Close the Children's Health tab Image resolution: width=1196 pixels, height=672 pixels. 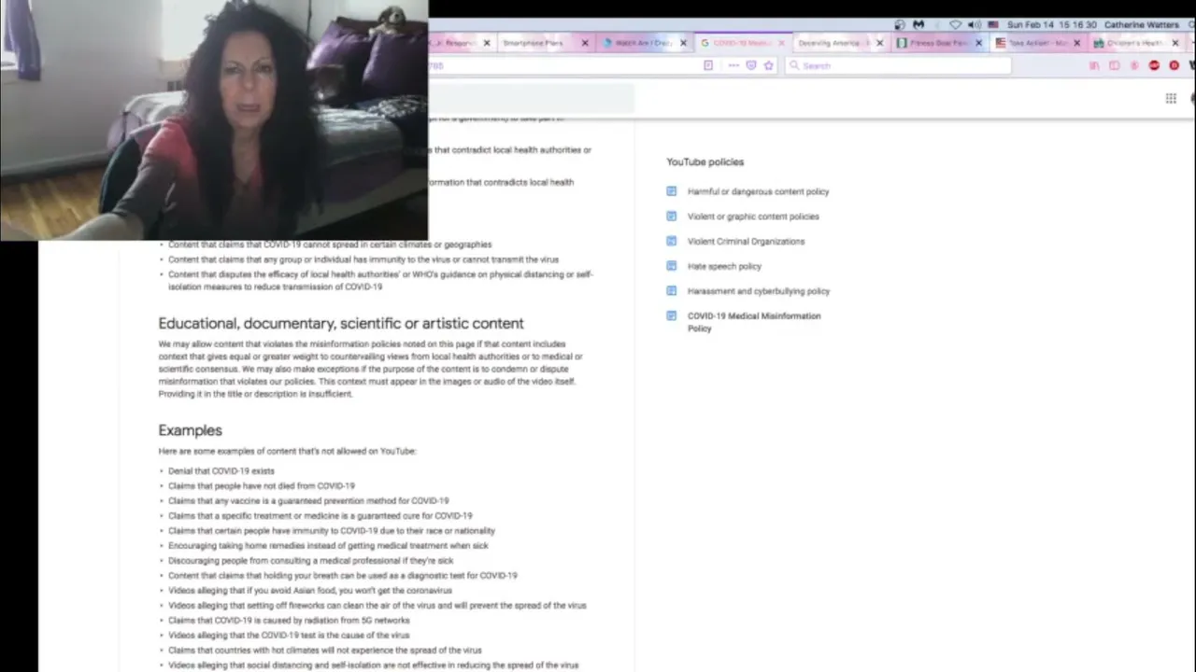[x=1175, y=43]
